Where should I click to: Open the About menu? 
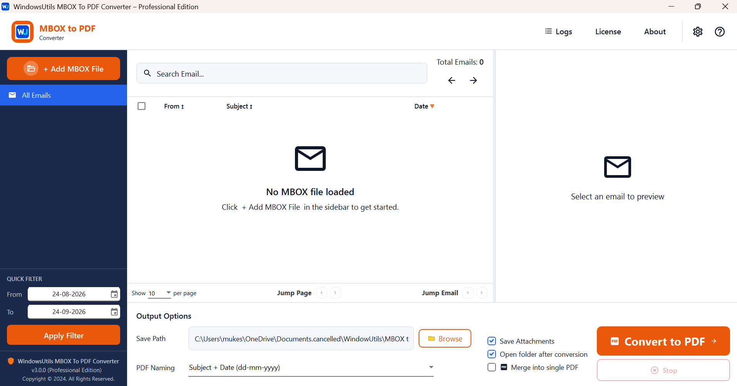[x=655, y=32]
